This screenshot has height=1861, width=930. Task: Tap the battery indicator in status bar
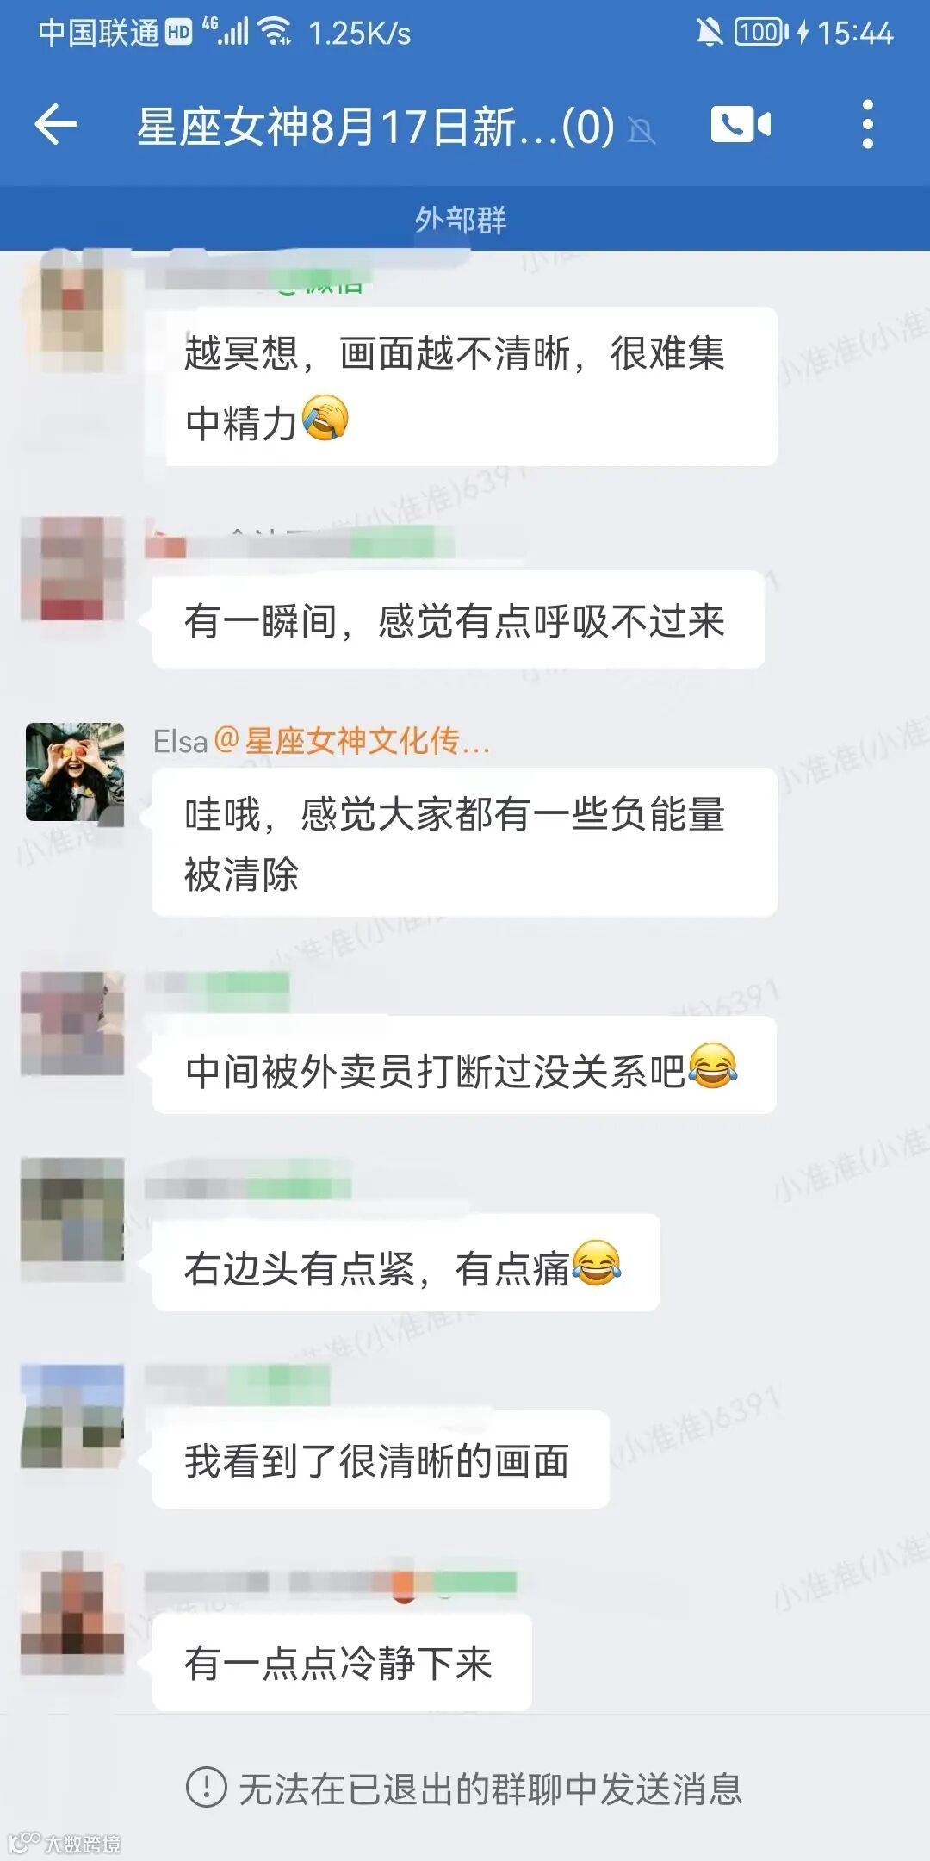(760, 33)
